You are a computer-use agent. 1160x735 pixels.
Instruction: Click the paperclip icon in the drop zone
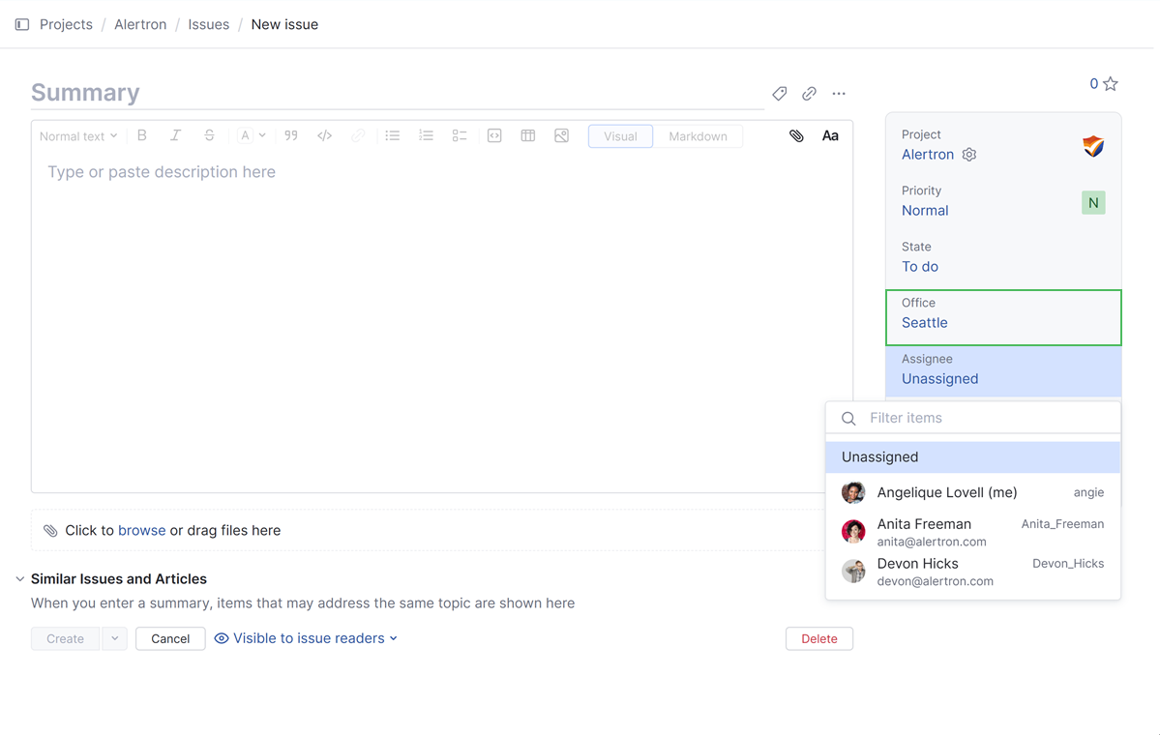click(x=50, y=530)
